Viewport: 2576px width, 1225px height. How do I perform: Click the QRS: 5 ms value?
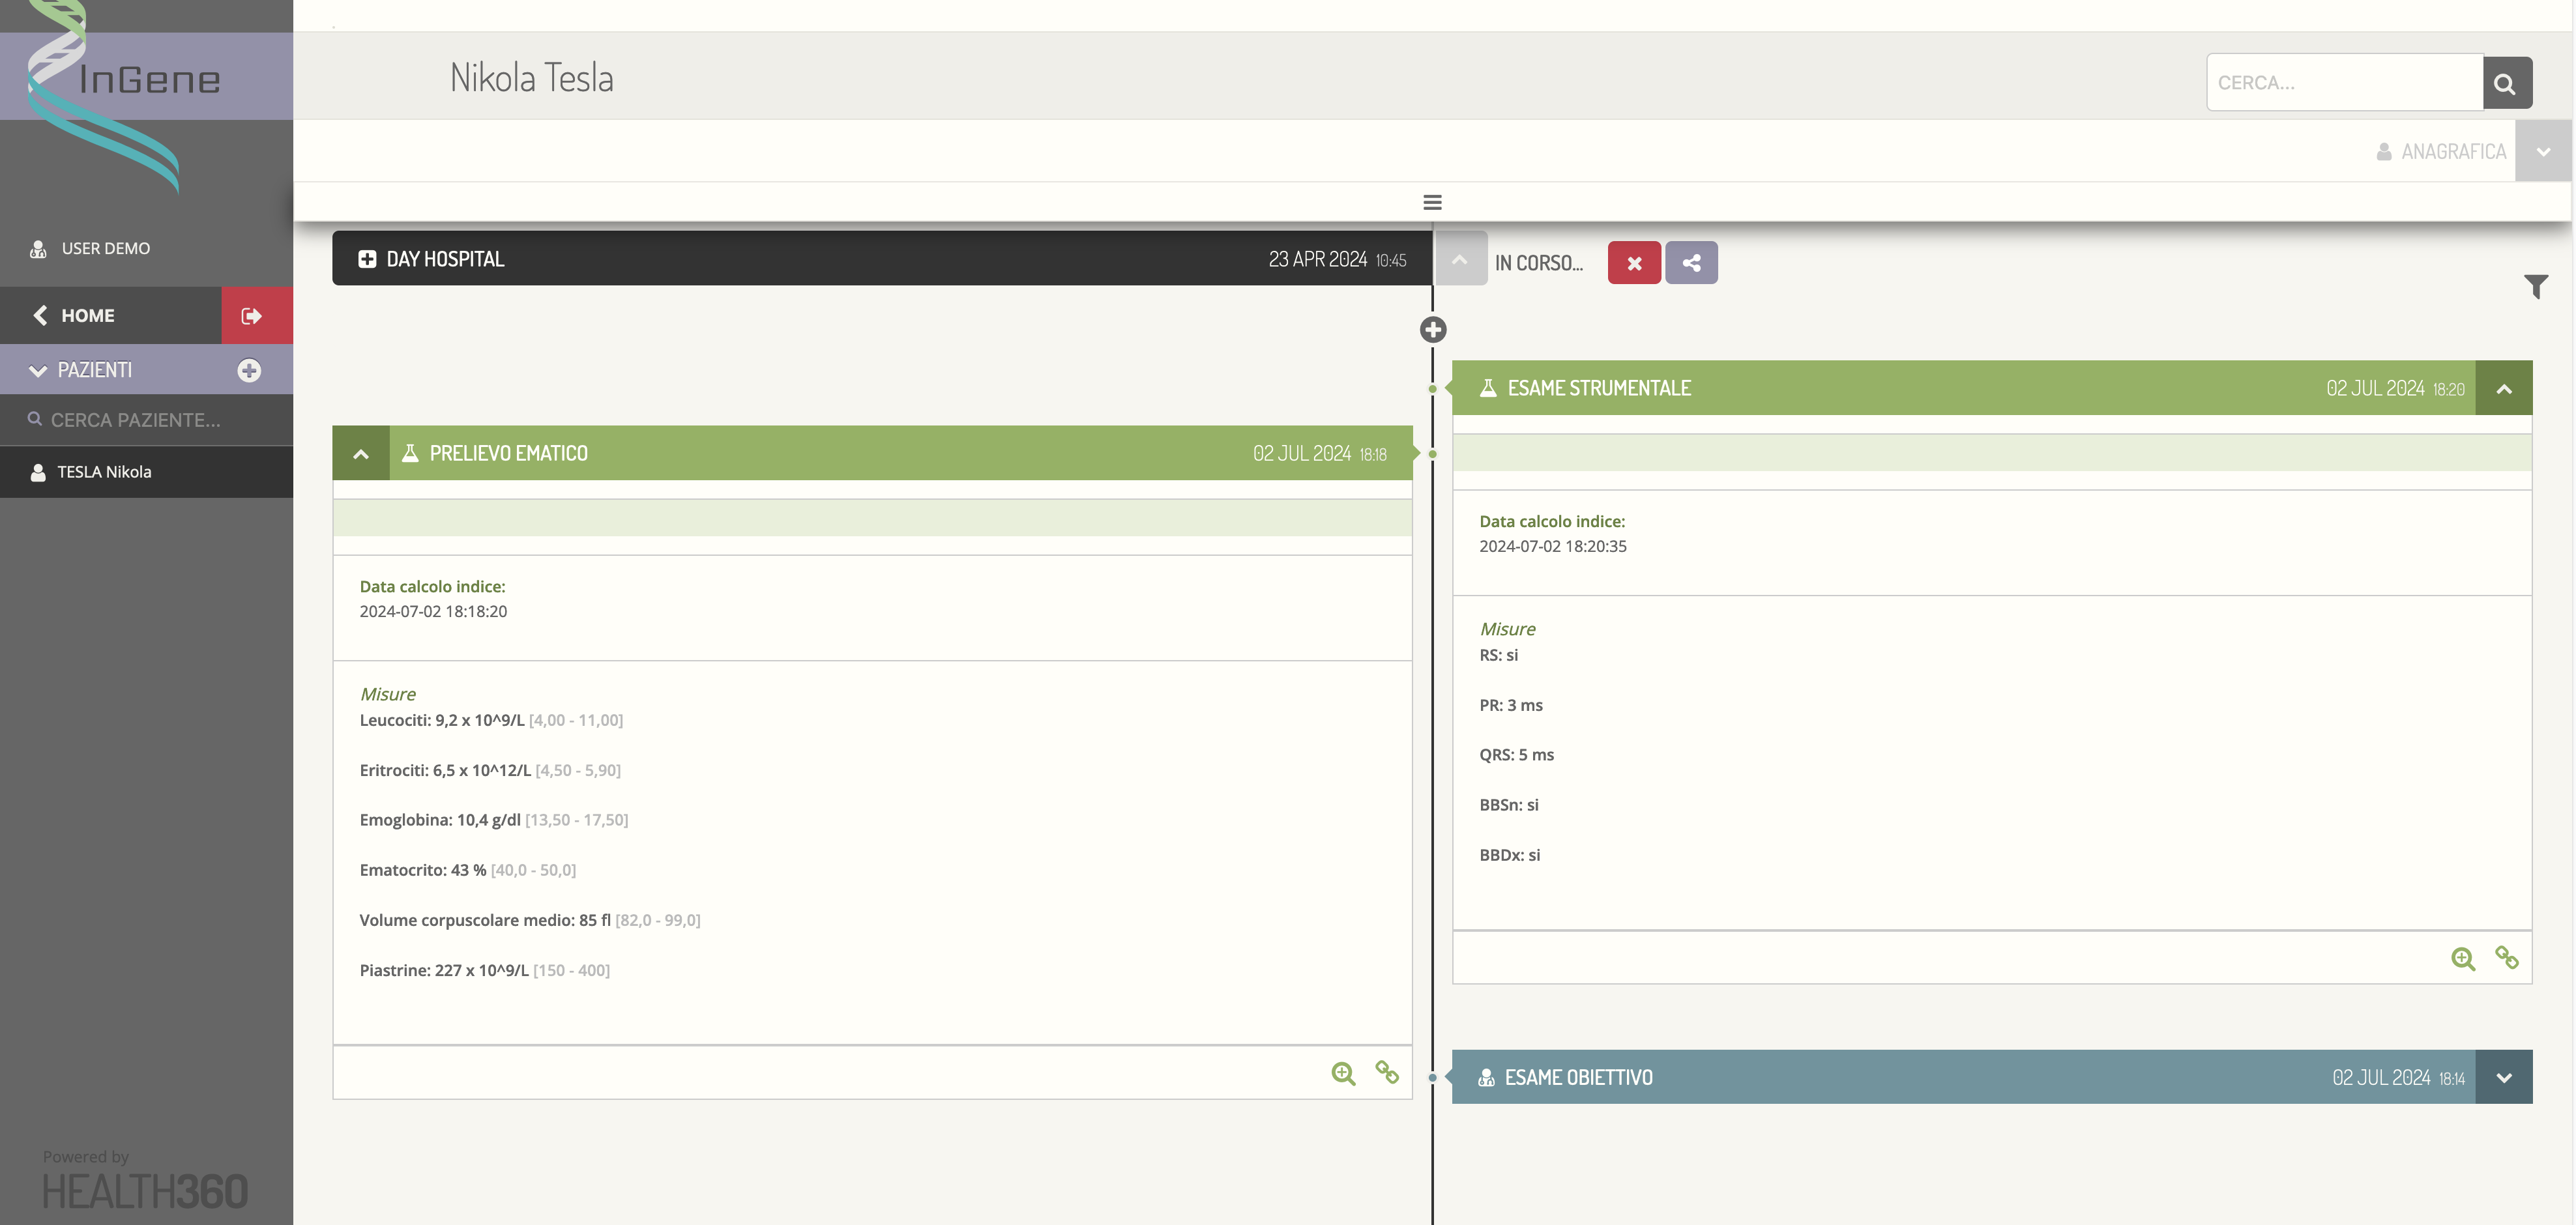tap(1517, 755)
